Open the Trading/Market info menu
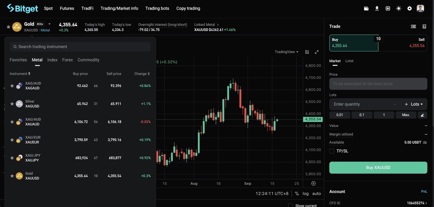 (x=119, y=8)
